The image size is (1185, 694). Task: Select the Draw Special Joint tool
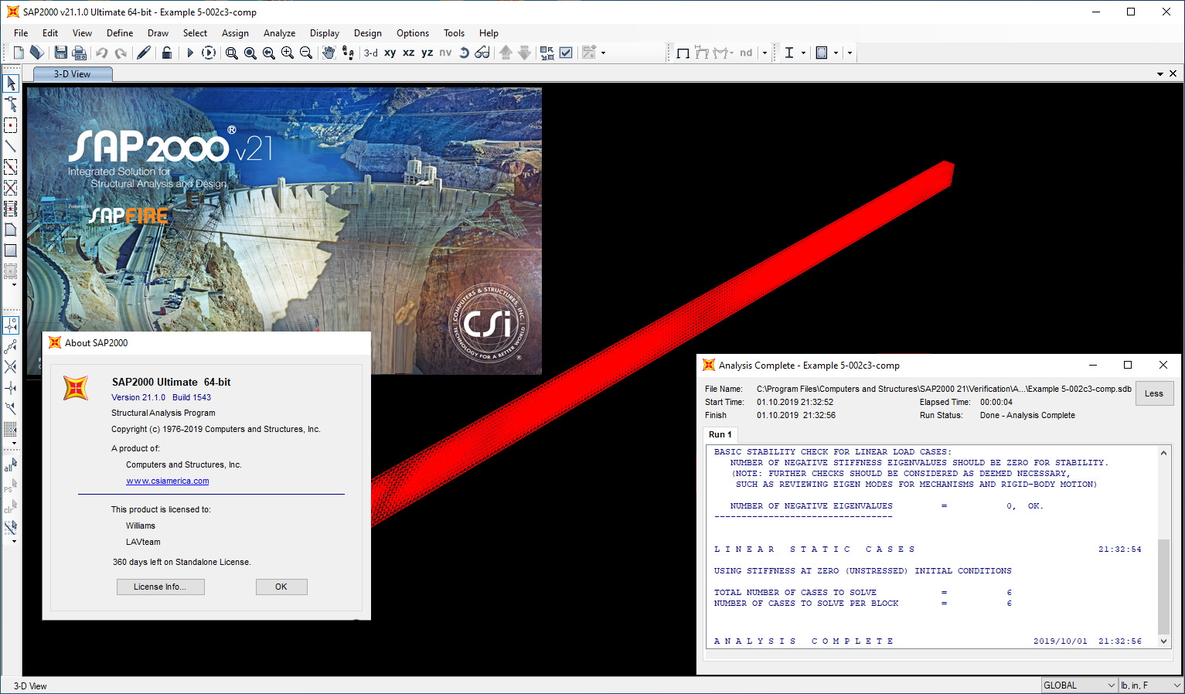pos(11,124)
